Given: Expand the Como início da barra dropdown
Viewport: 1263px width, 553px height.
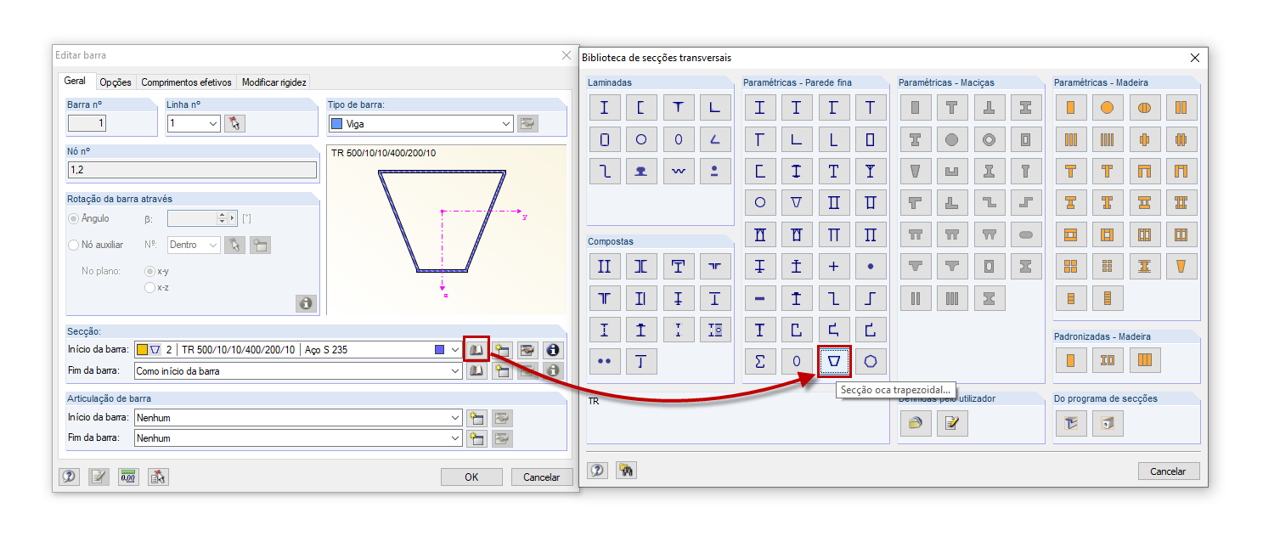Looking at the screenshot, I should point(456,370).
